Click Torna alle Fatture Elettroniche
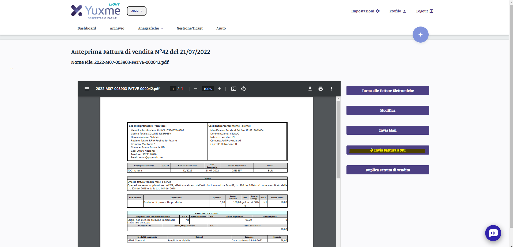The image size is (513, 247). point(387,91)
